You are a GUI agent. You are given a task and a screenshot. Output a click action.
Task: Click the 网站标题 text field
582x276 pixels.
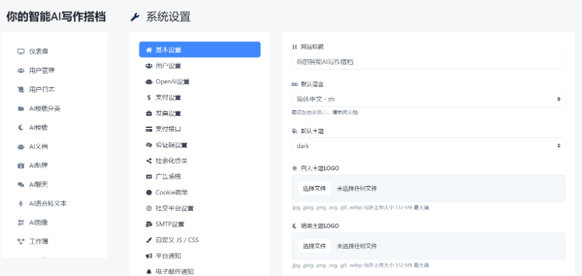pos(428,61)
